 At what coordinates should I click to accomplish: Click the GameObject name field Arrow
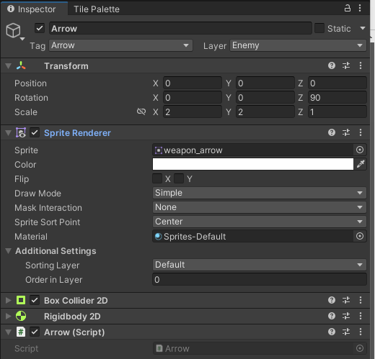click(180, 28)
